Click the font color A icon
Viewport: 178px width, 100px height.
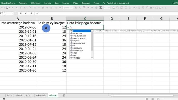coord(25,7)
